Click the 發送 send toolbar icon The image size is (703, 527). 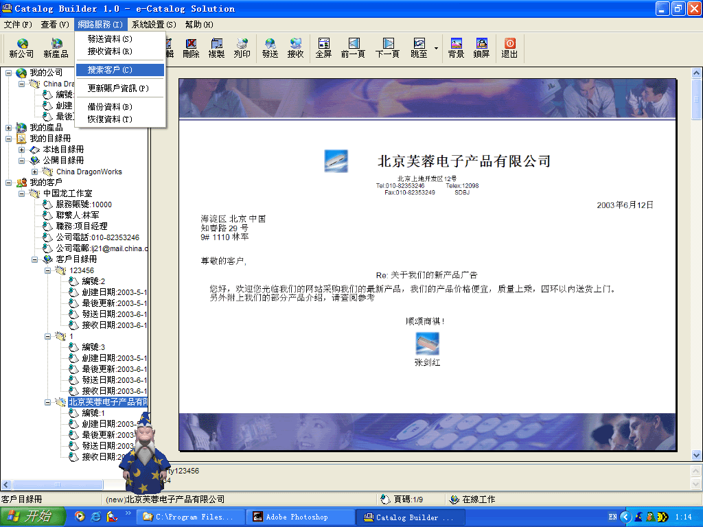click(x=270, y=48)
